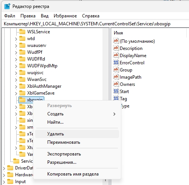Select the ErrorControl value name
This screenshot has height=185, width=189.
pyautogui.click(x=132, y=63)
